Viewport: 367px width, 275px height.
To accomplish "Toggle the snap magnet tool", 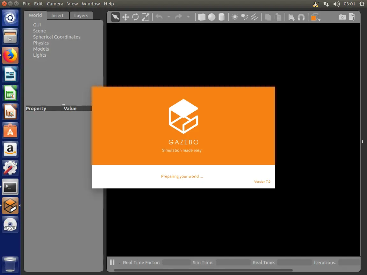I will coord(301,17).
